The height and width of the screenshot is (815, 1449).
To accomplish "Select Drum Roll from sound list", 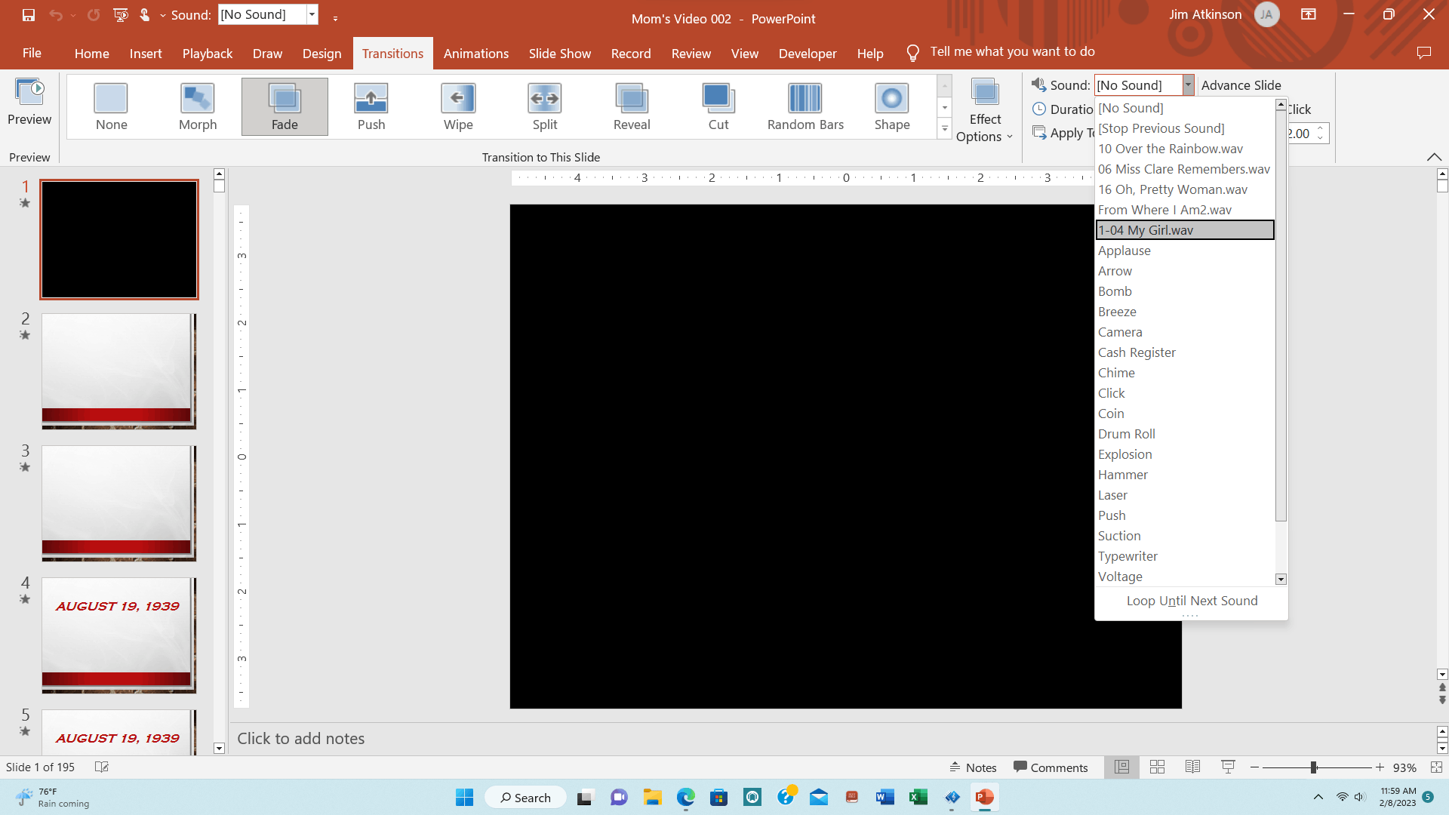I will coord(1126,434).
